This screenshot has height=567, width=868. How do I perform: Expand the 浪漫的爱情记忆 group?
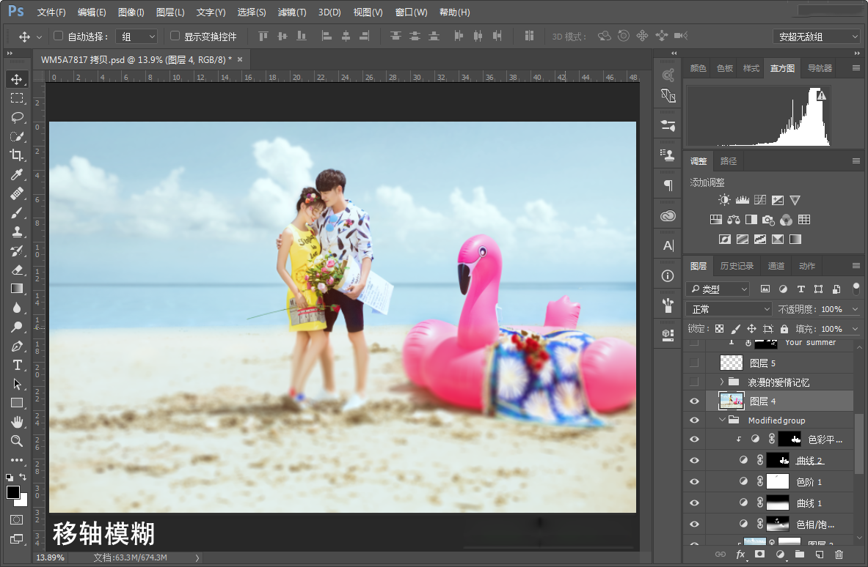click(x=722, y=382)
